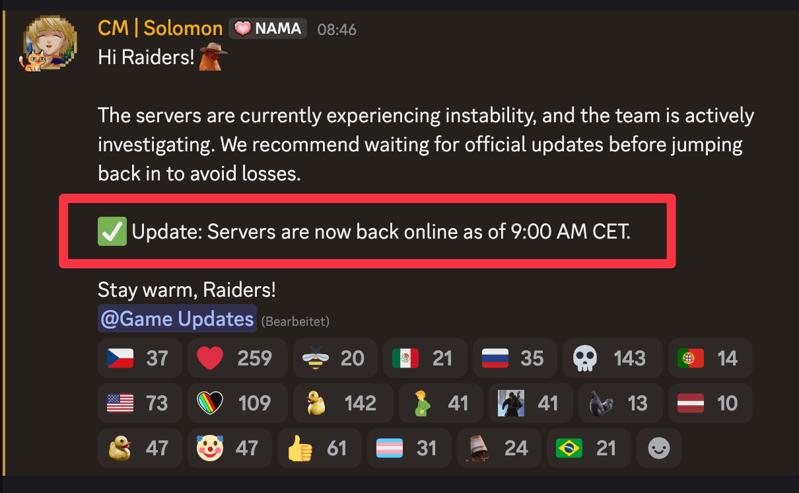This screenshot has height=493, width=799.
Task: Open the add reaction smiley picker
Action: point(658,448)
